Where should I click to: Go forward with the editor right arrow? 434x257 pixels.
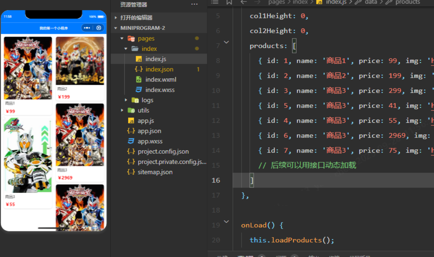coord(257,2)
